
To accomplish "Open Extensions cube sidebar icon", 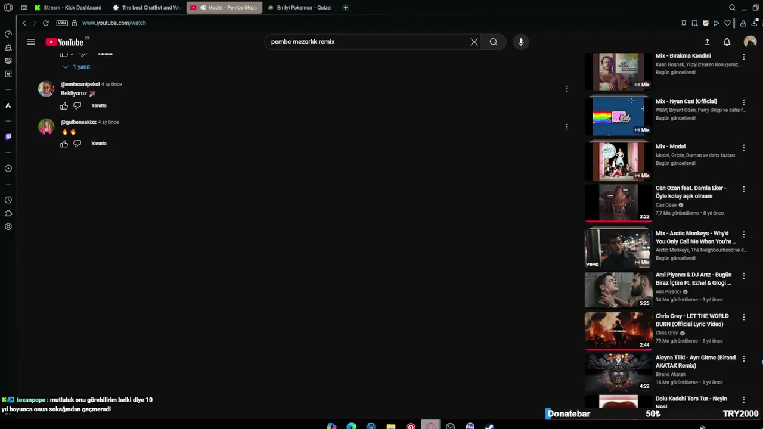I will pyautogui.click(x=8, y=213).
